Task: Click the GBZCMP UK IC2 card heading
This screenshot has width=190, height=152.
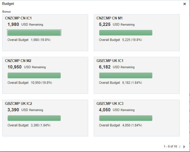Action: (18, 103)
